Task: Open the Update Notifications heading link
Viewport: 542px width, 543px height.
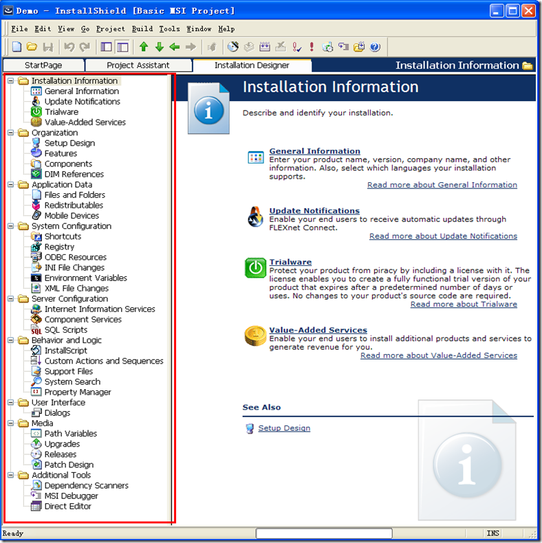Action: (x=314, y=211)
